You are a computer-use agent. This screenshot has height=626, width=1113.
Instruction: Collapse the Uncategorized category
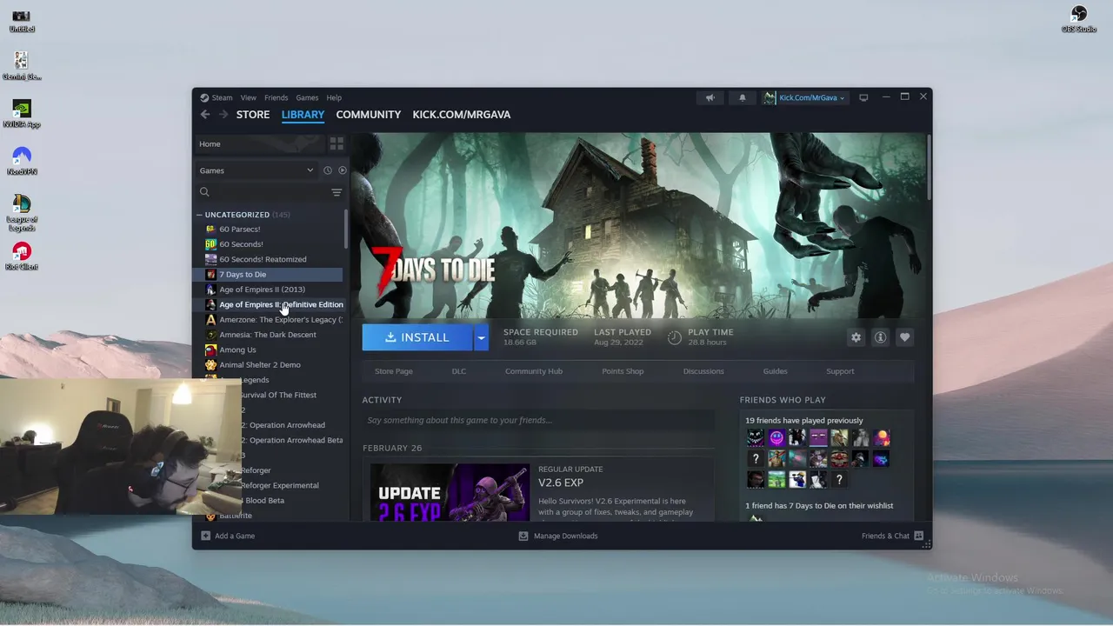pos(199,215)
